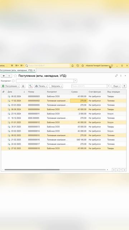Sort by the Контрагент column header
Image resolution: width=129 pixels, height=230 pixels.
tap(58, 92)
